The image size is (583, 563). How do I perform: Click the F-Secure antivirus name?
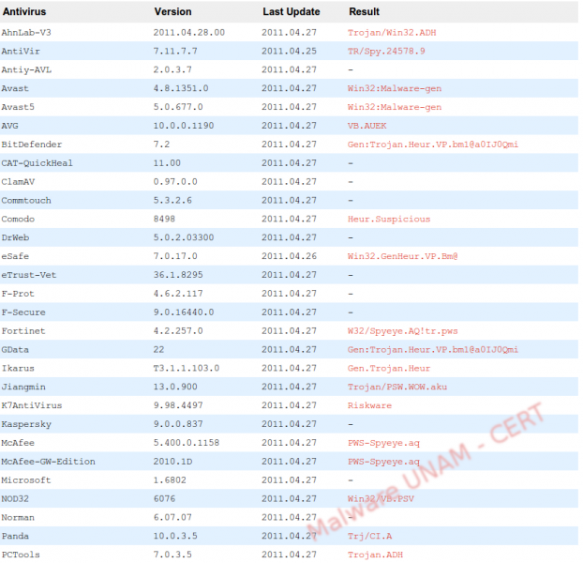(23, 312)
